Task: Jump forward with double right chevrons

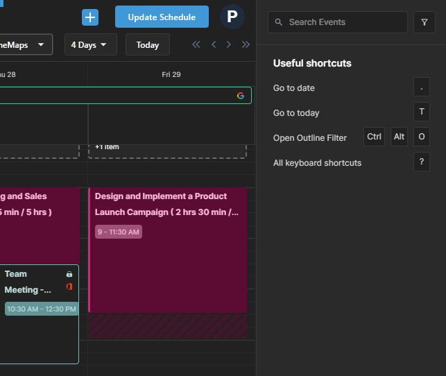Action: point(246,44)
